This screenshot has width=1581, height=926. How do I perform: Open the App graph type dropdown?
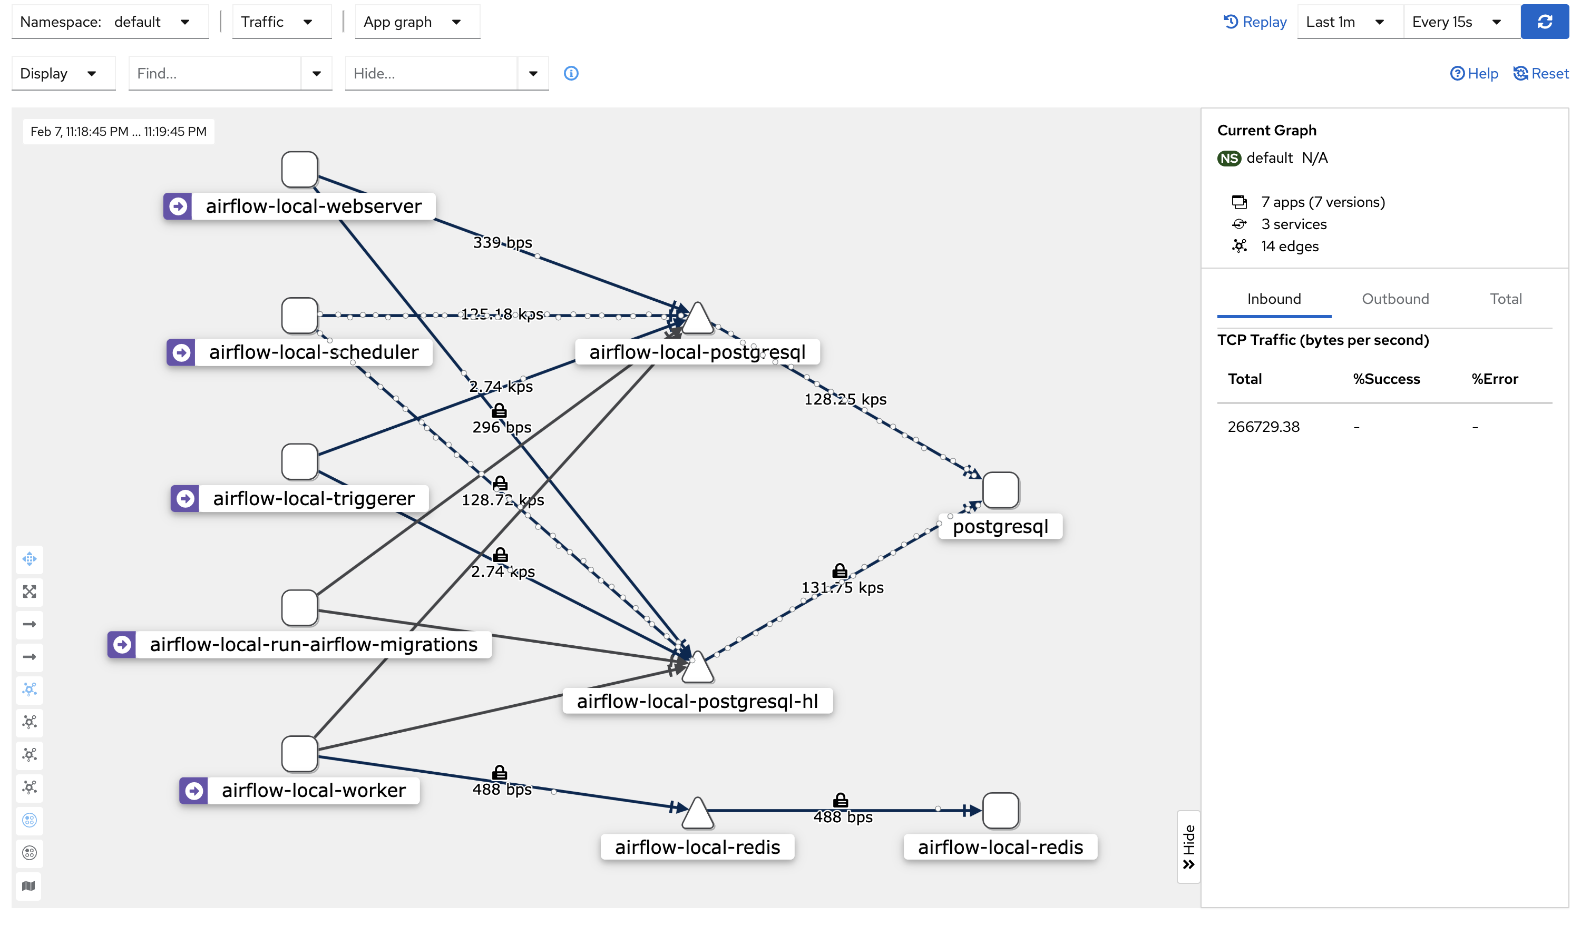coord(417,22)
